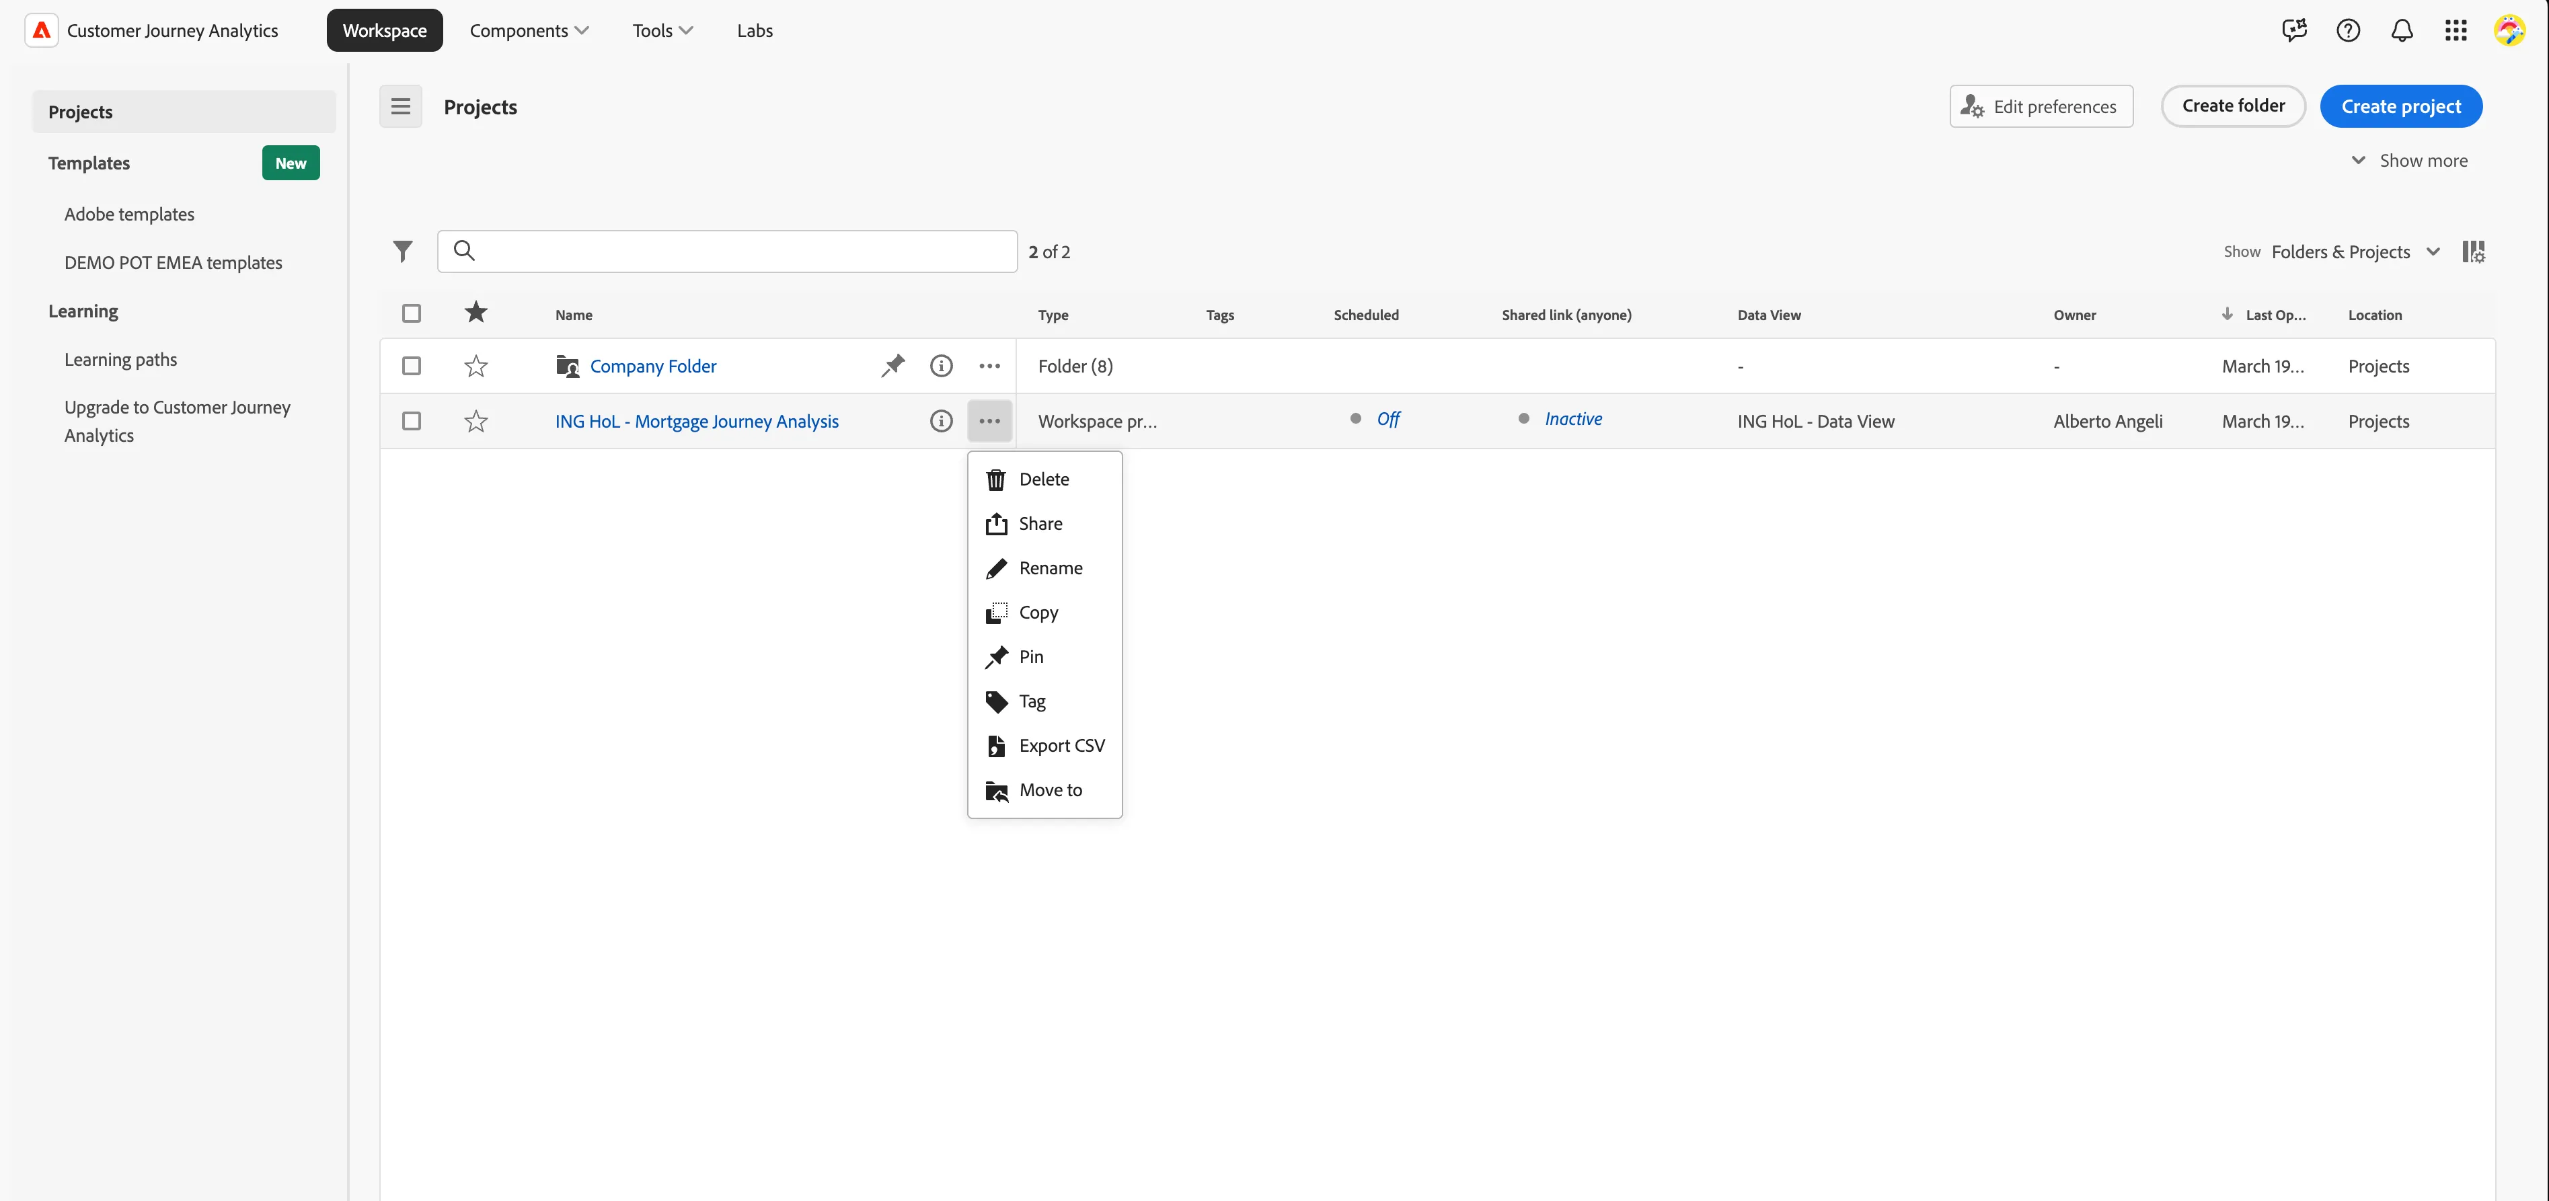Open the Company Folder link
Screen dimensions: 2549x1201
[653, 366]
